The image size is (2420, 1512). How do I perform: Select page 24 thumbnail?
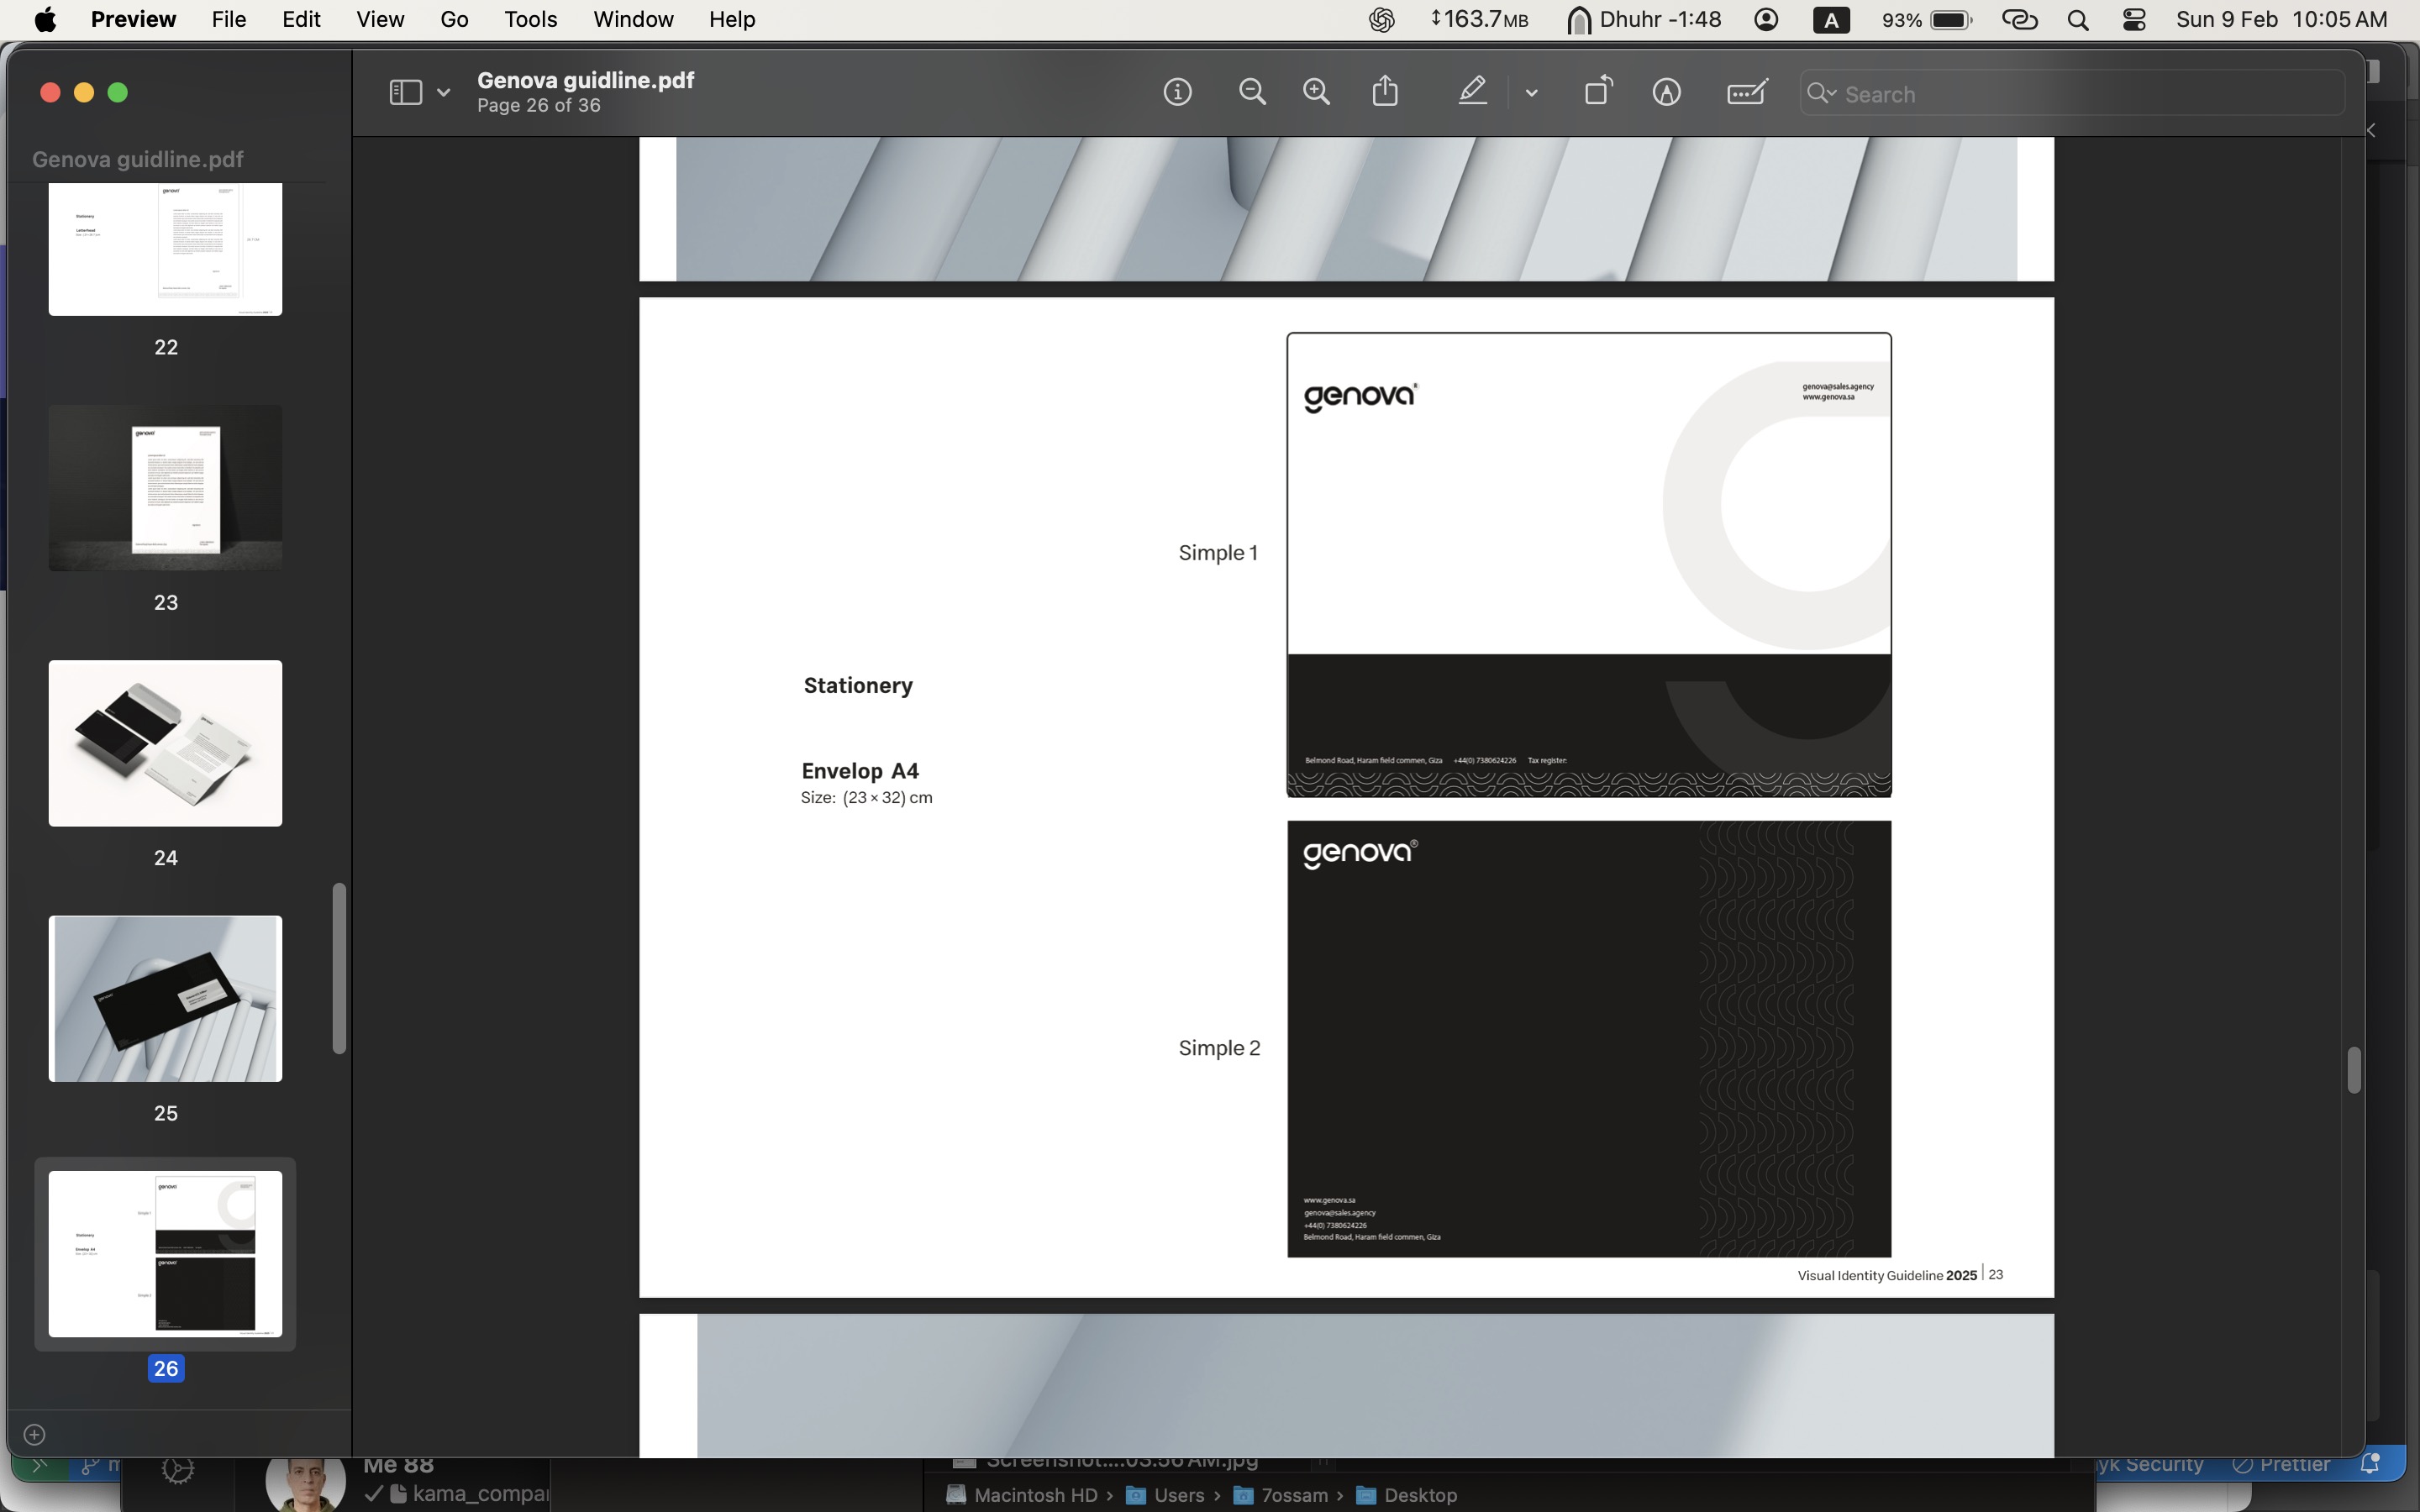165,743
